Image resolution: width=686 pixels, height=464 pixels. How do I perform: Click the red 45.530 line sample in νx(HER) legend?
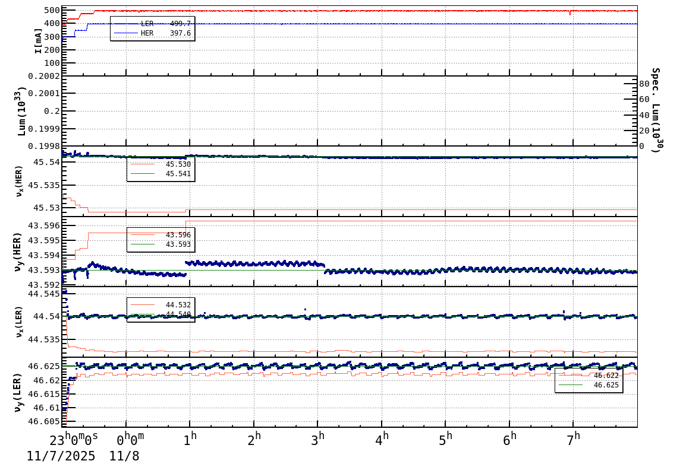pos(143,164)
